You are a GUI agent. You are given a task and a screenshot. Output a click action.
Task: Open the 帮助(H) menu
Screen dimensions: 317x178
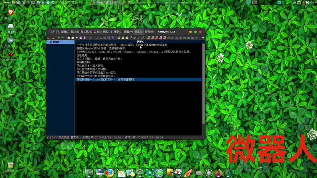click(149, 32)
